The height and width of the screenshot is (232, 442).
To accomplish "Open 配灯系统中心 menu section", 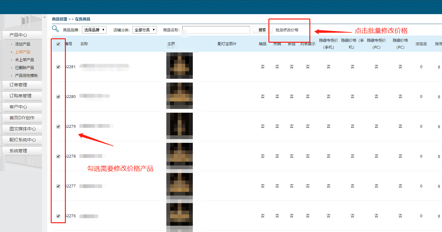I will 22,140.
